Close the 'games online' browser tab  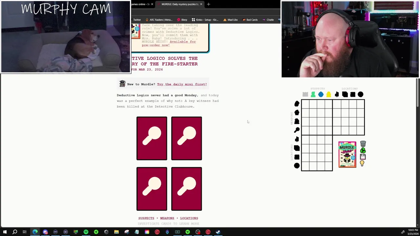[x=152, y=4]
